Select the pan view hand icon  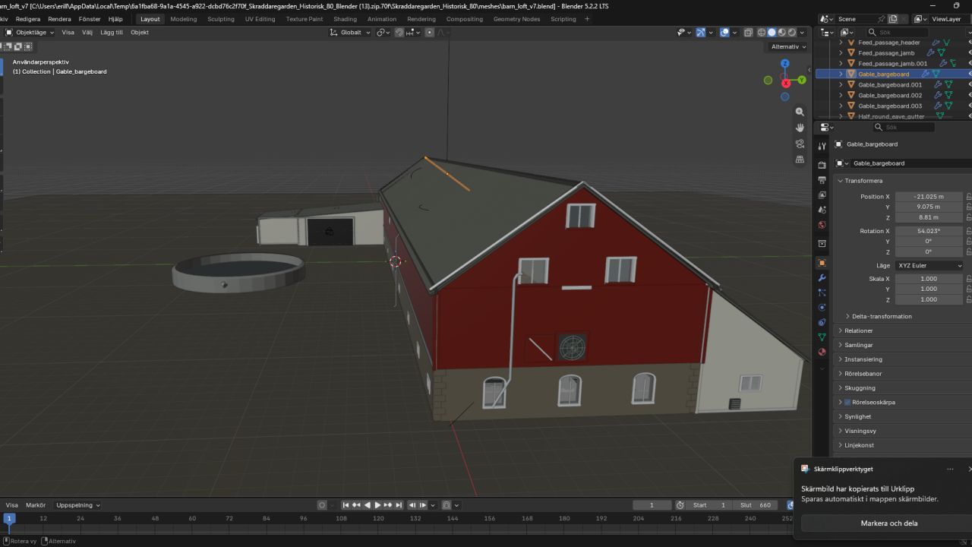(800, 128)
